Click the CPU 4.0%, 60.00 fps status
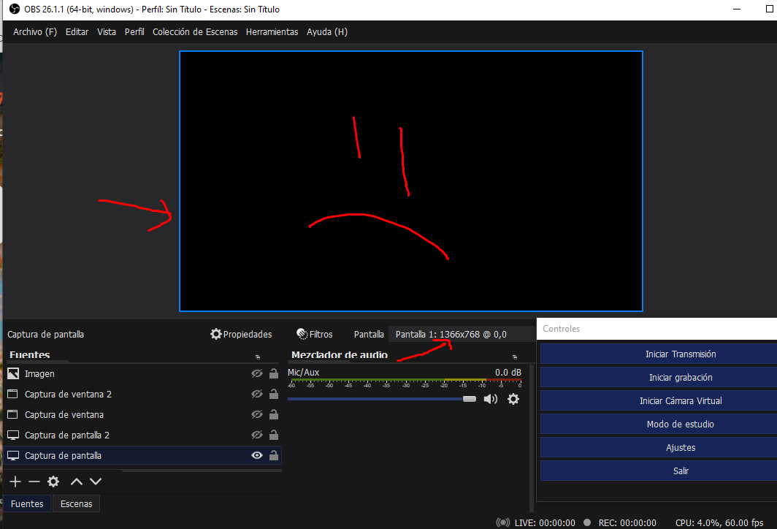This screenshot has width=777, height=529. [719, 522]
